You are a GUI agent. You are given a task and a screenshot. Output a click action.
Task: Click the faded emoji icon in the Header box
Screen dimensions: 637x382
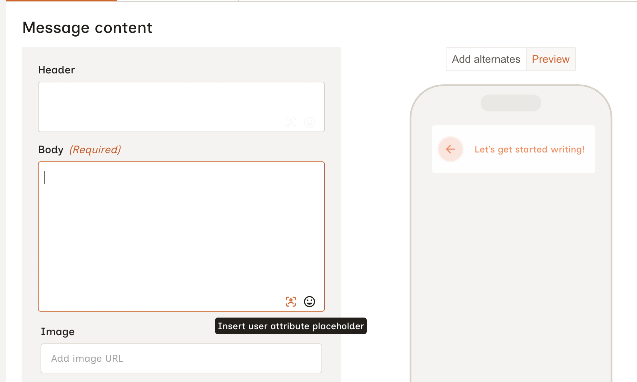309,122
